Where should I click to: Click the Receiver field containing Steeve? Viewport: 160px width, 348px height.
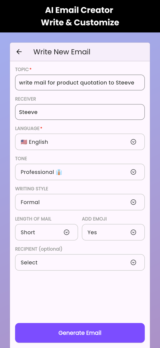[80, 112]
